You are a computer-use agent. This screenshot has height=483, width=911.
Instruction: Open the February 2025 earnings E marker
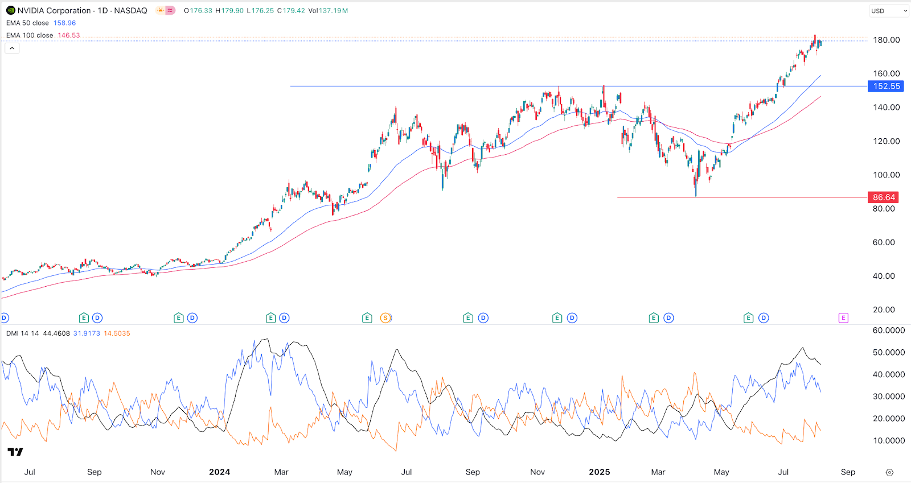coord(654,318)
